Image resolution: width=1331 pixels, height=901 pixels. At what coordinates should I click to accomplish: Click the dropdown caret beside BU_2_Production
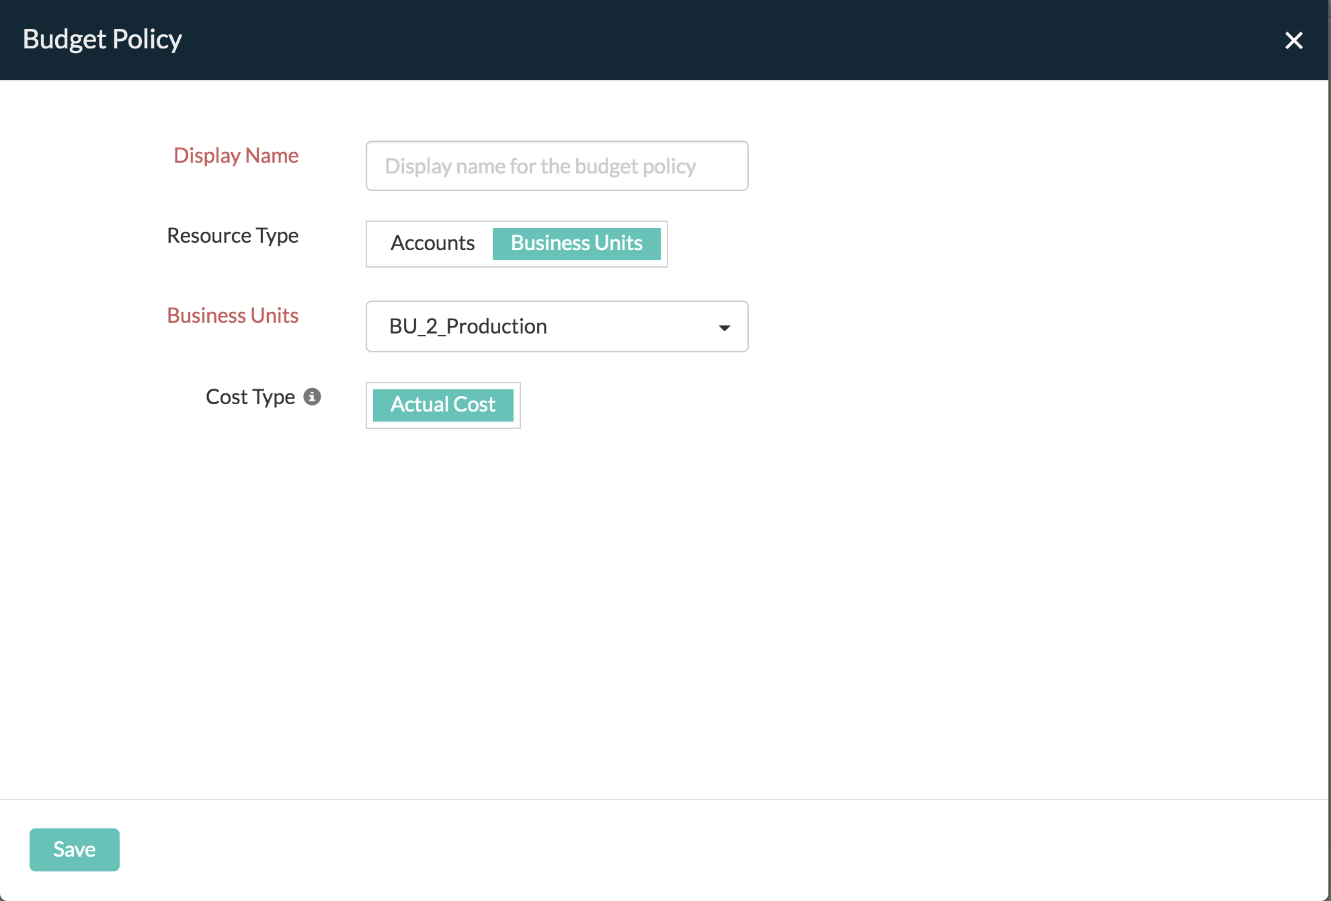tap(724, 327)
